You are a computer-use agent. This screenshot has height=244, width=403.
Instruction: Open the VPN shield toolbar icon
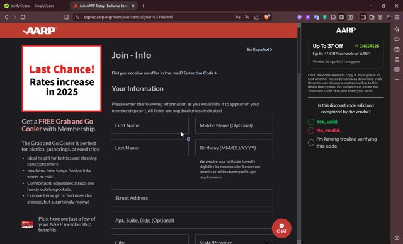380,17
